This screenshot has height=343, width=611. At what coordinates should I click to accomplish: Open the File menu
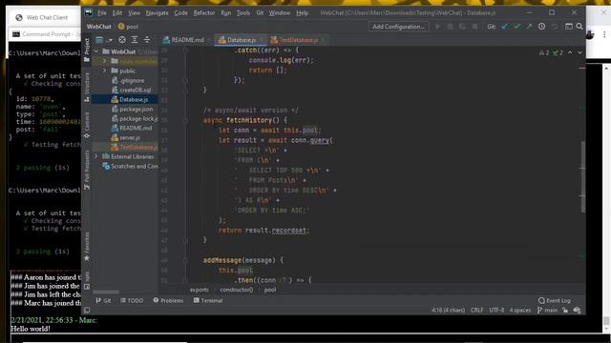(x=102, y=12)
